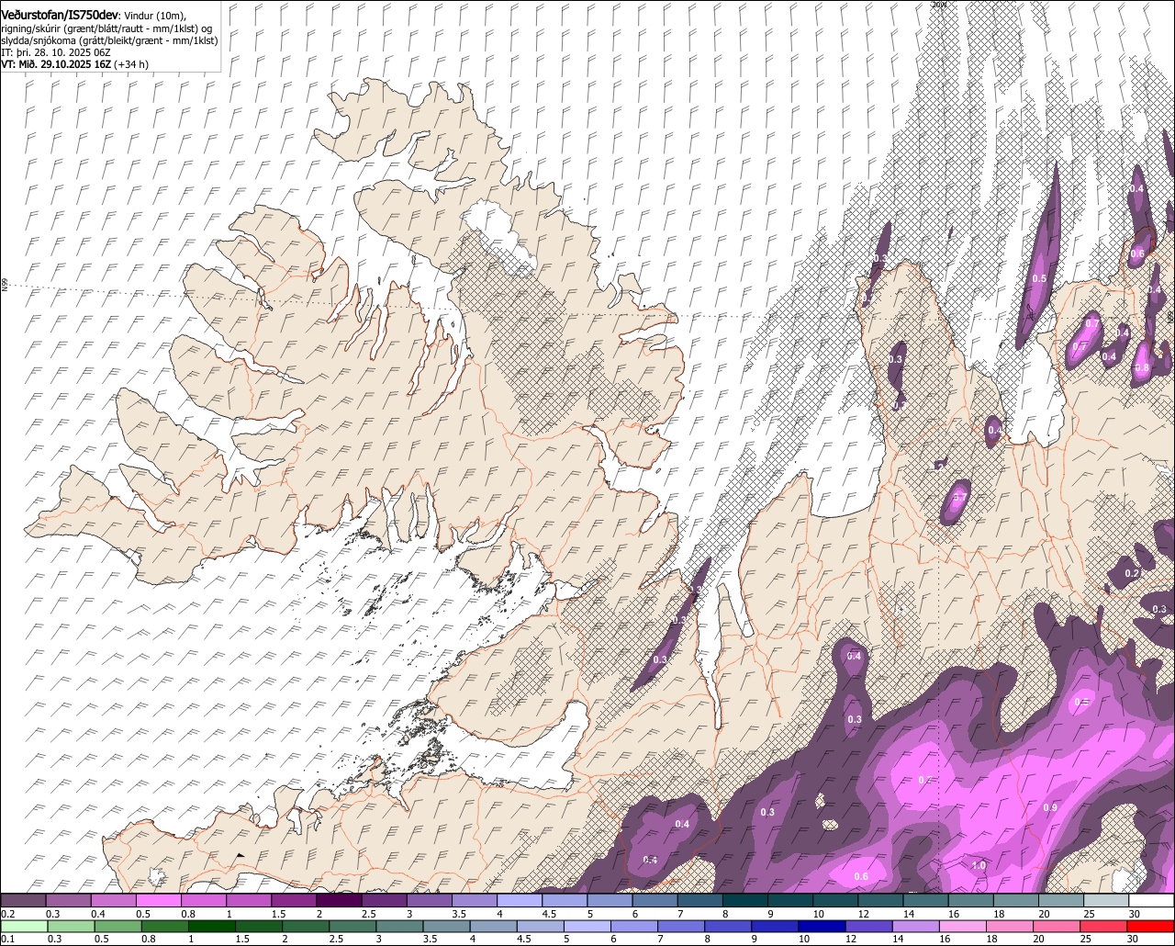Click the Veðurstofan/IS750dev title text
This screenshot has width=1175, height=946.
coord(59,14)
